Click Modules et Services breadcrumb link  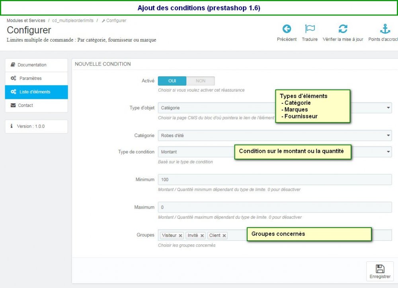tap(26, 21)
